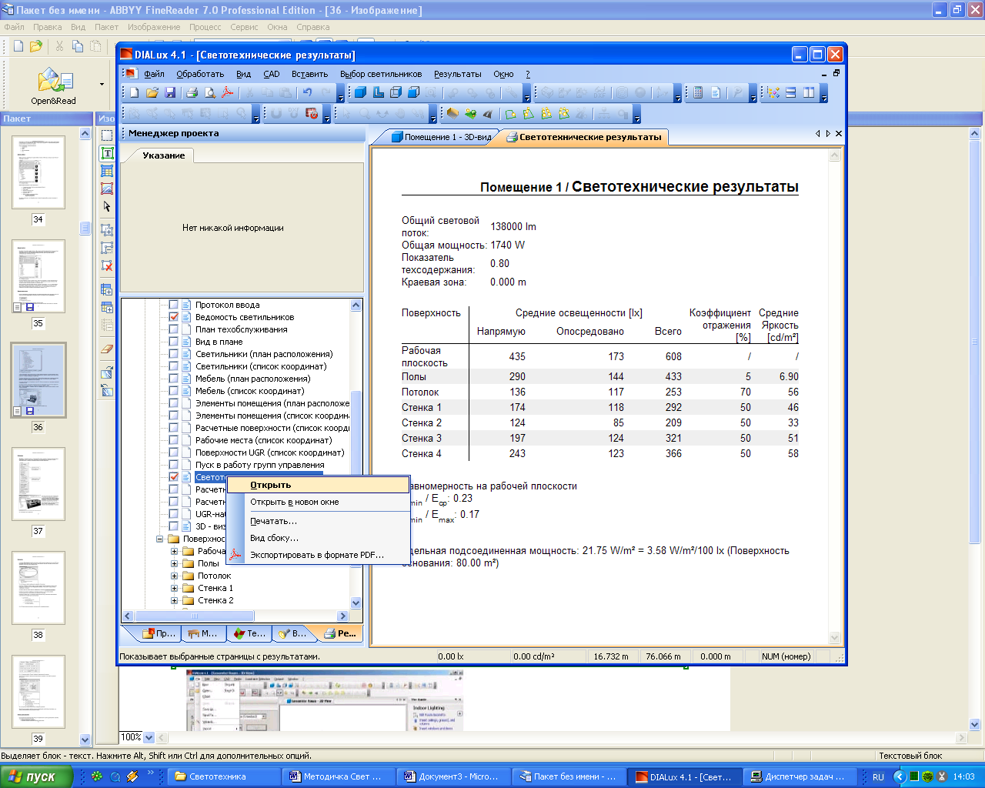985x788 pixels.
Task: Switch to bottom tab labeled Пр...
Action: pos(159,633)
